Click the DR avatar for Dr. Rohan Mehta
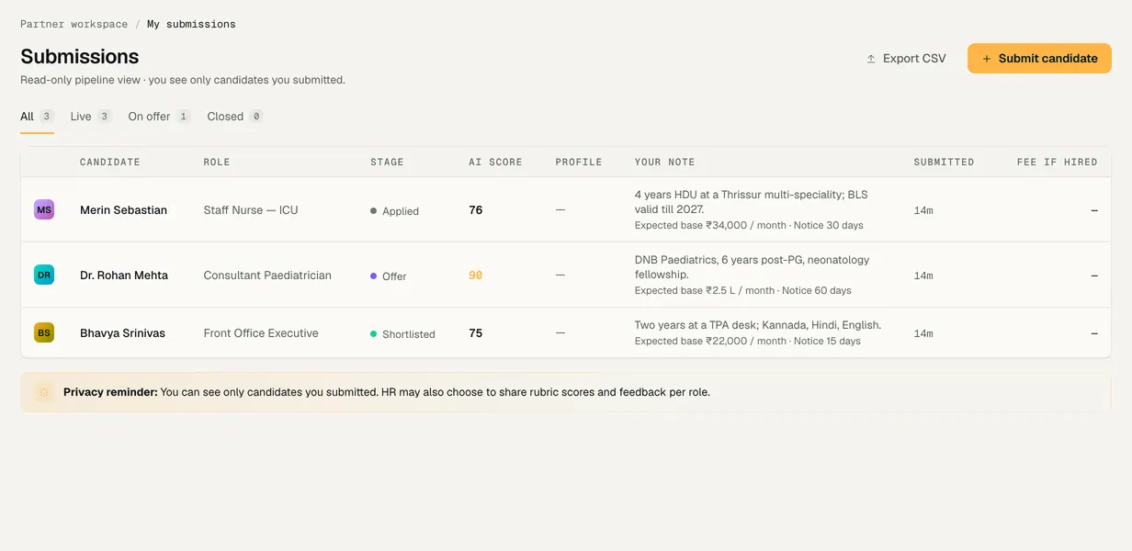Viewport: 1132px width, 551px height. [x=44, y=275]
